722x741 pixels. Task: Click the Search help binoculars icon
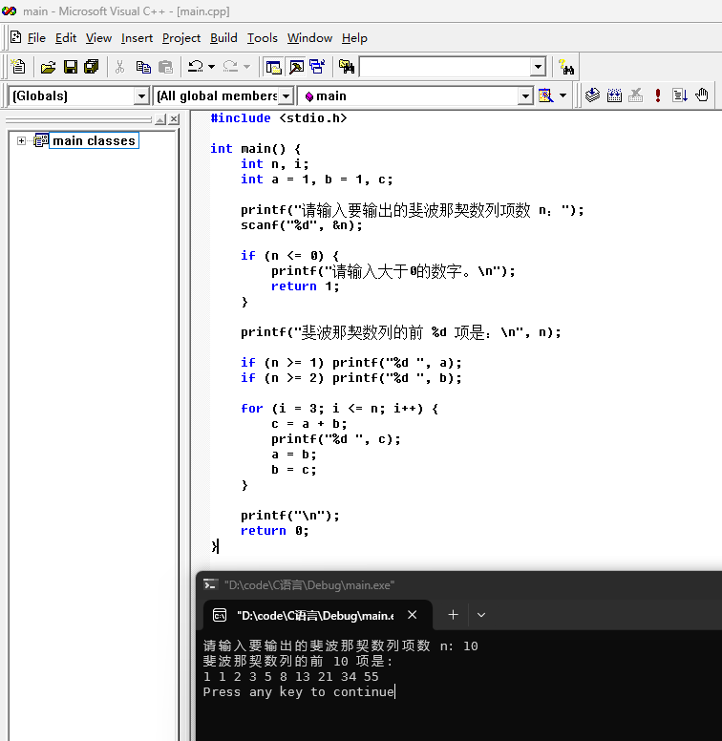pyautogui.click(x=565, y=67)
